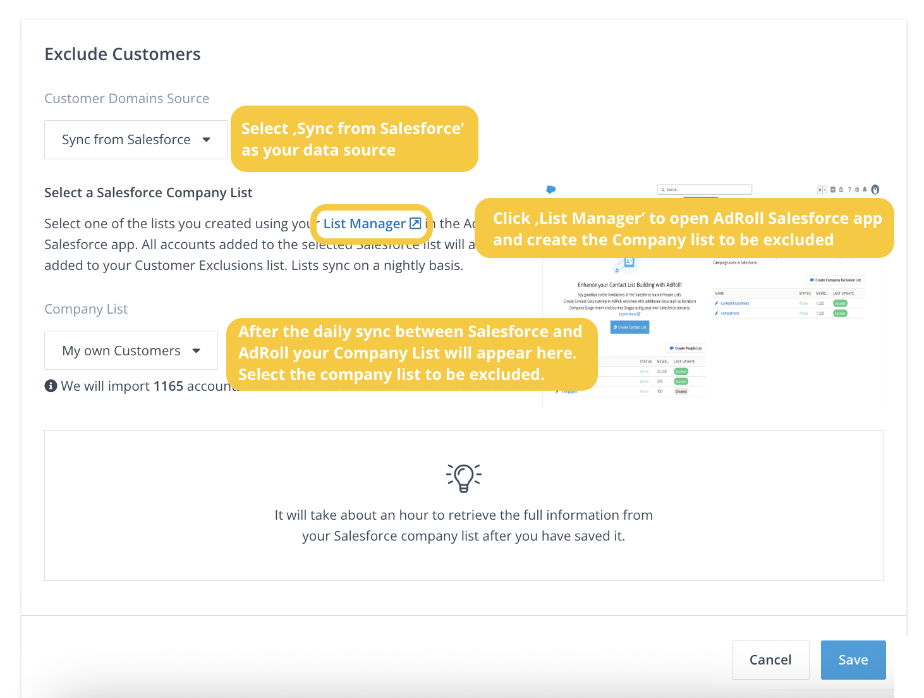Open the setup gear icon in the preview

857,190
